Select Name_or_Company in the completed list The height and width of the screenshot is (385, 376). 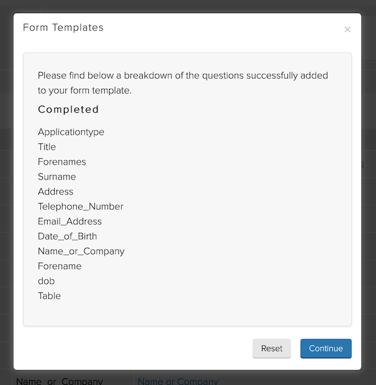click(x=81, y=251)
